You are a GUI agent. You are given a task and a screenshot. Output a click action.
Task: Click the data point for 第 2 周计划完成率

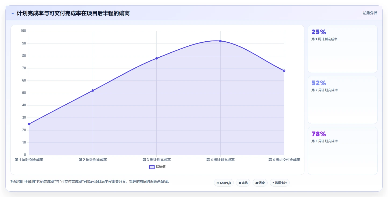click(93, 90)
